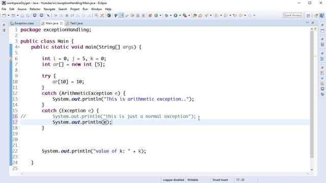Maximize the editor area
Viewport: 326px width, 183px height.
312,22
